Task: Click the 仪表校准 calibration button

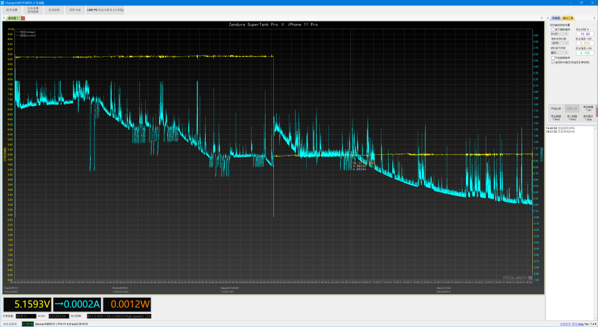Action: [54, 10]
